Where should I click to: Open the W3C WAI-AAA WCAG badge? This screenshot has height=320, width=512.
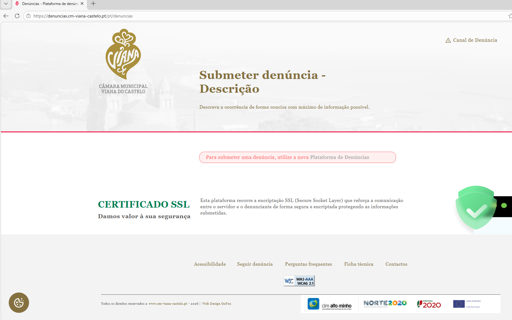coord(299,281)
